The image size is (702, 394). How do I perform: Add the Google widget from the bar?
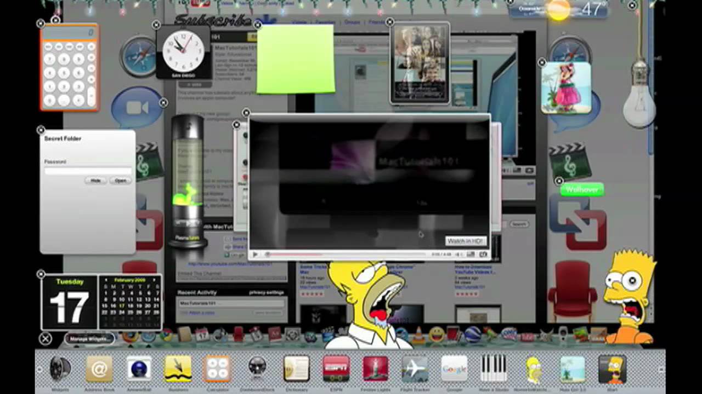coord(454,368)
